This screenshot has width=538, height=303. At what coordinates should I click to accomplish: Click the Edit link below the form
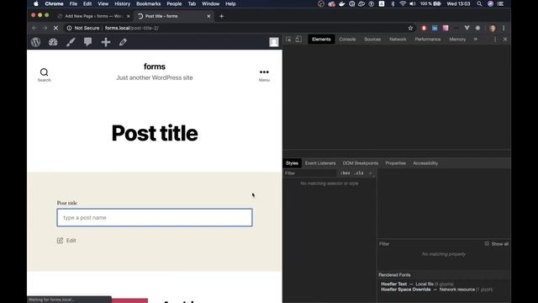point(66,241)
